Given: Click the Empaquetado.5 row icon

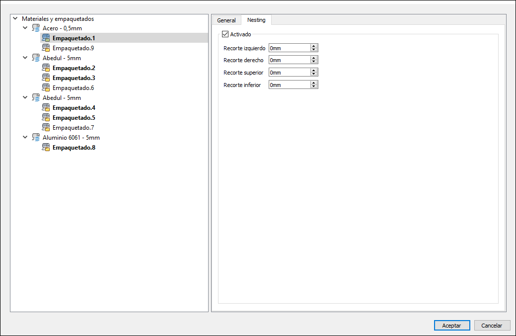Looking at the screenshot, I should (46, 117).
